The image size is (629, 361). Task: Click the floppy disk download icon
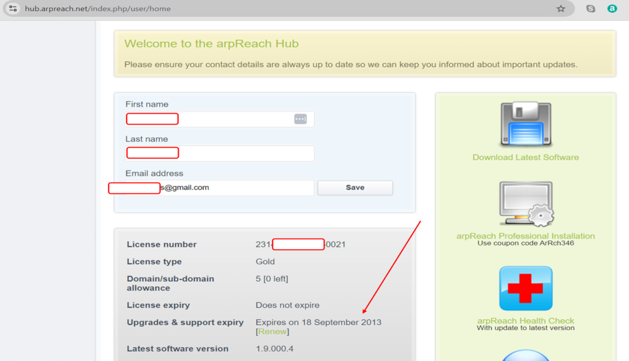(x=526, y=125)
